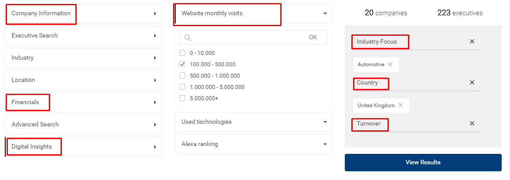
Task: Enable the 5.000.000+ visits checkbox
Action: pyautogui.click(x=182, y=98)
